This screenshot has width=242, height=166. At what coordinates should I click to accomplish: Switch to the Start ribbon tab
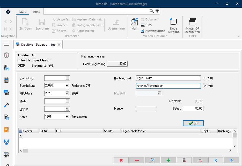click(23, 12)
